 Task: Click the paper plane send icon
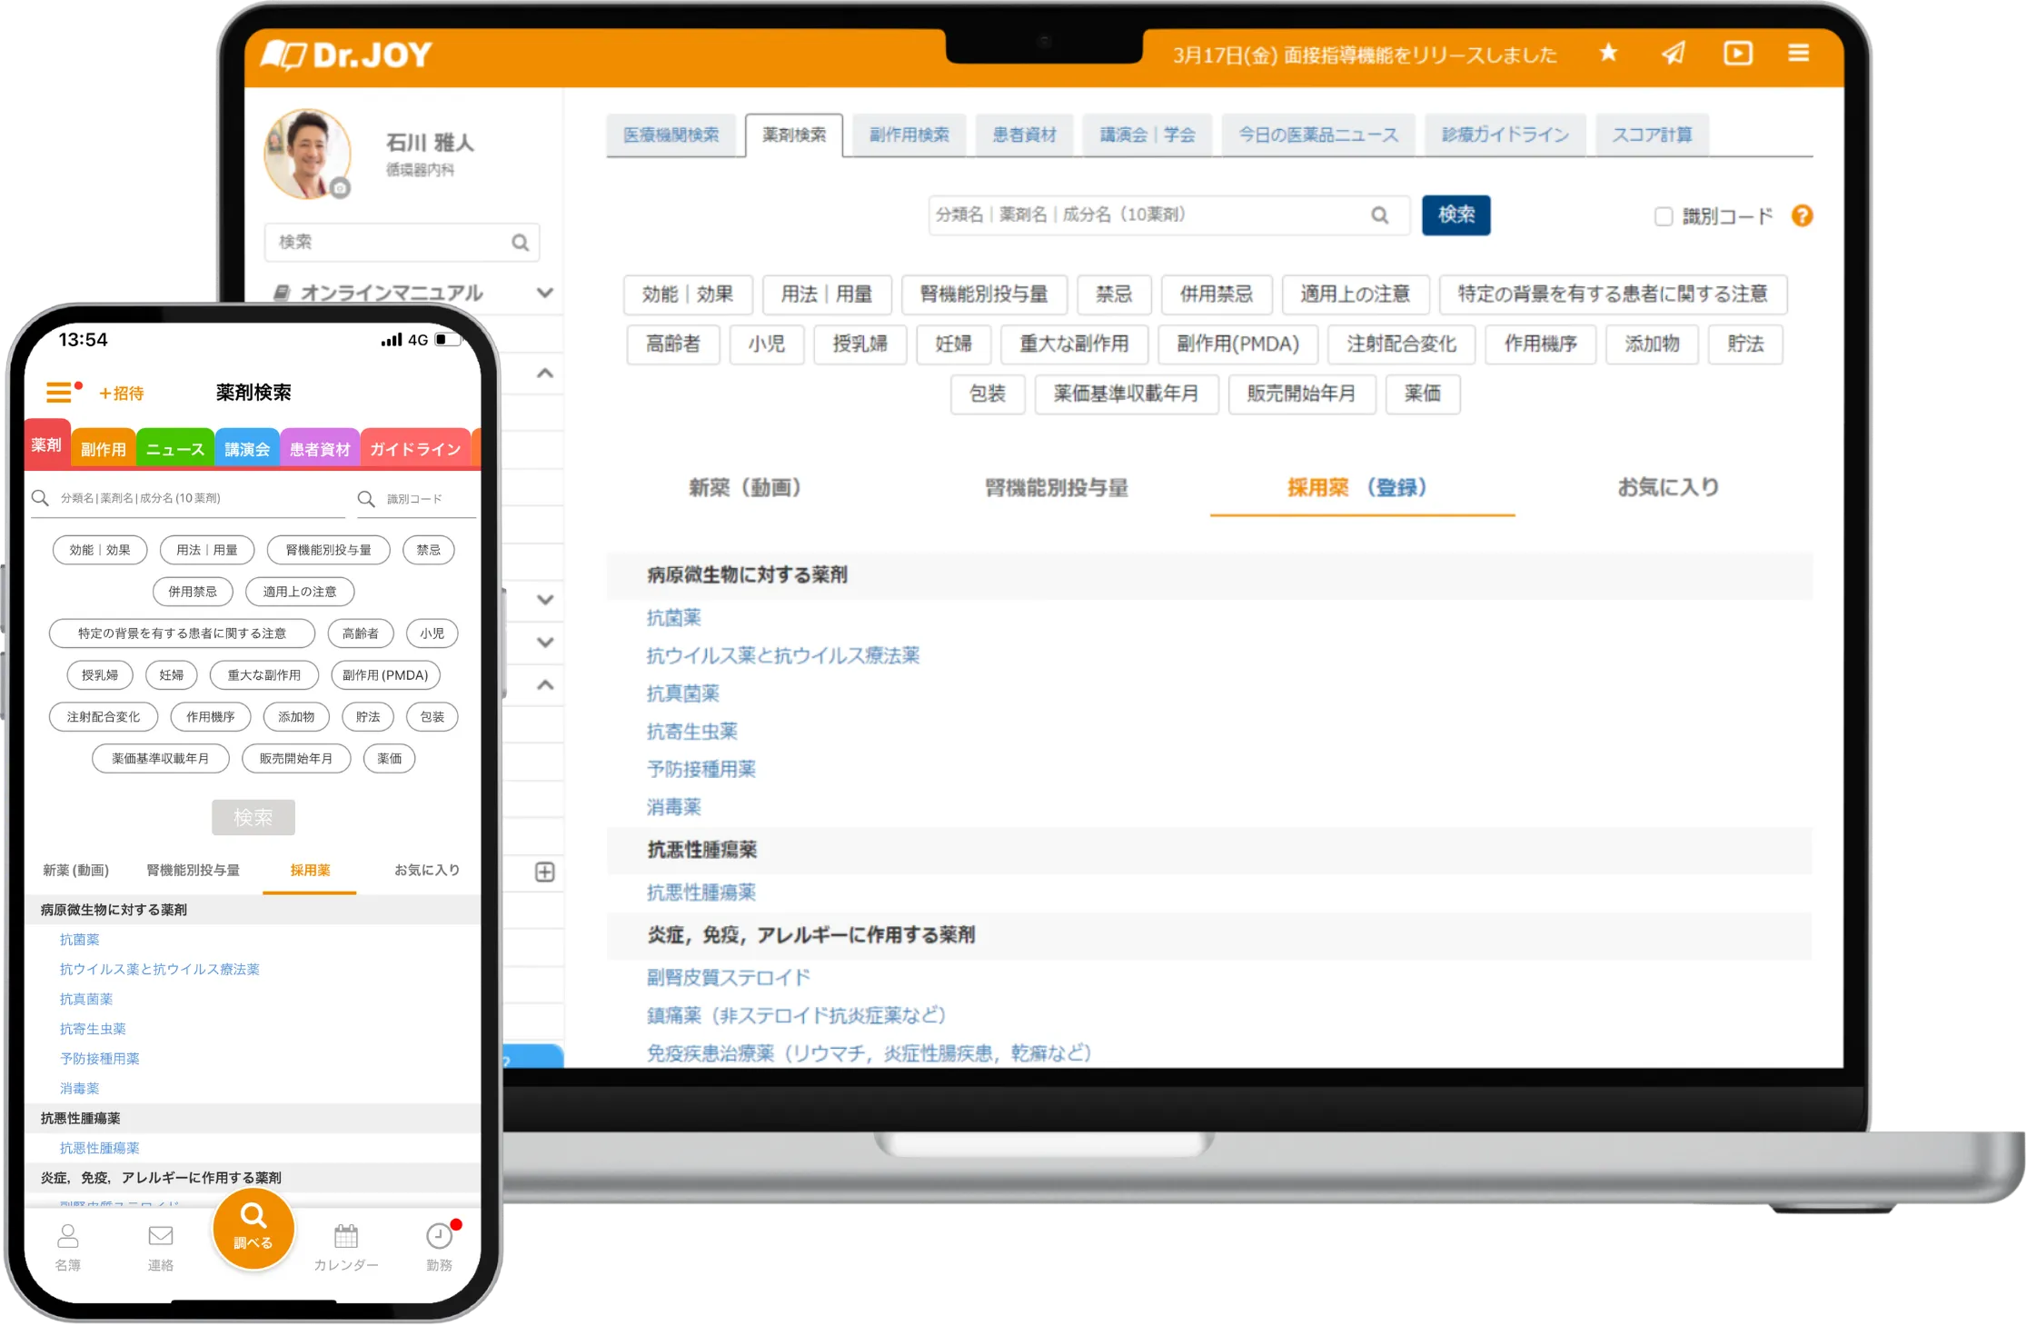1674,54
